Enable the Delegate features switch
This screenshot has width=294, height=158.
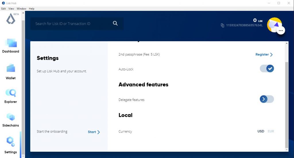(x=267, y=99)
